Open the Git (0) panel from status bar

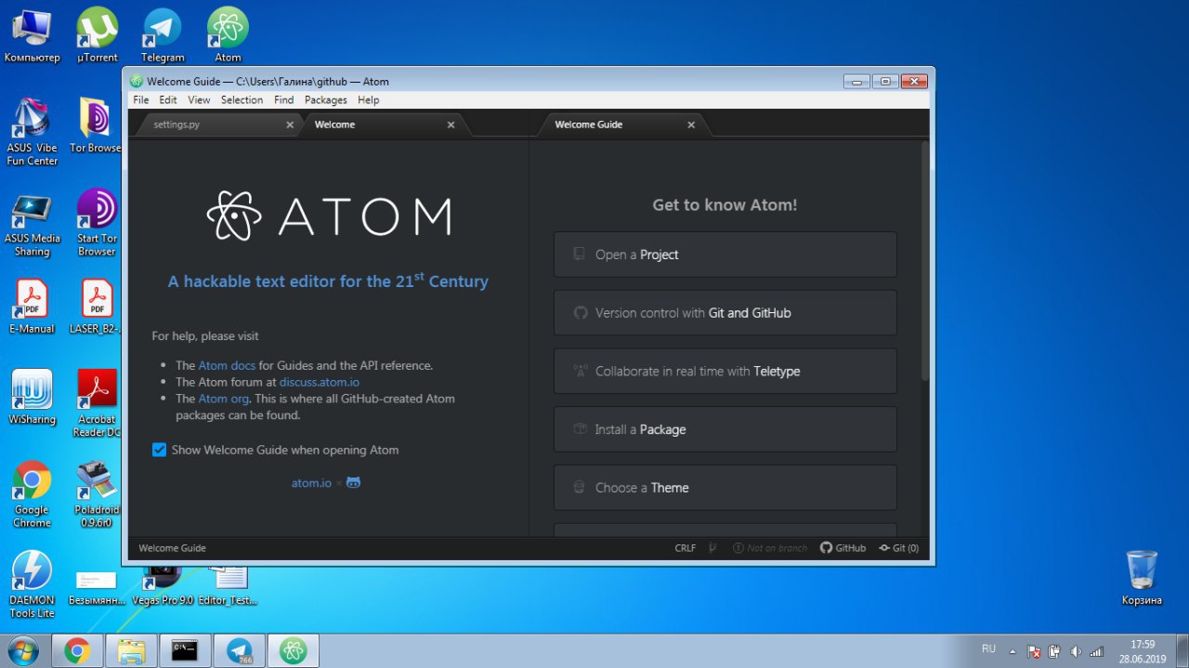(898, 548)
